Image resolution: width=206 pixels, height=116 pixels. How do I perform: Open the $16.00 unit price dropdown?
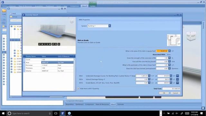coord(171,76)
